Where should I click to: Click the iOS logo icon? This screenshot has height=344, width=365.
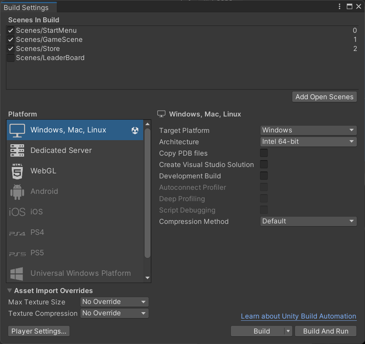17,212
